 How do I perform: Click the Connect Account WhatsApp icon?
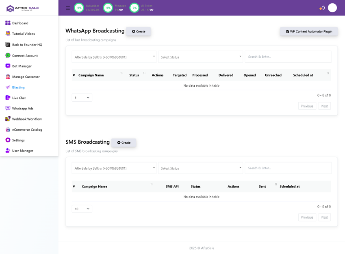point(8,55)
